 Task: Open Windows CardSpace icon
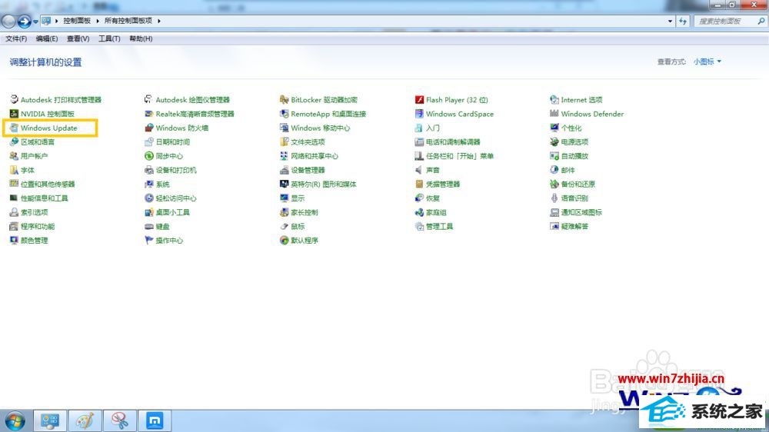point(419,114)
